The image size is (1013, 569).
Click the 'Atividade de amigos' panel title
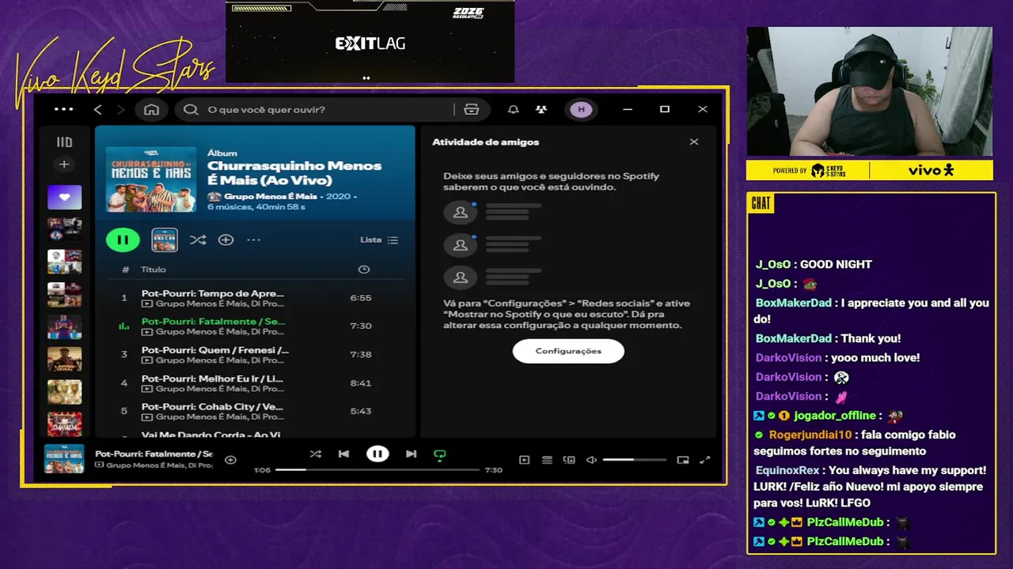[485, 142]
